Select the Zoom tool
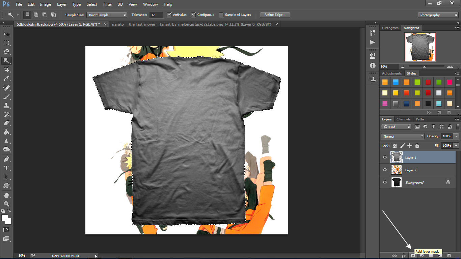 pos(6,204)
